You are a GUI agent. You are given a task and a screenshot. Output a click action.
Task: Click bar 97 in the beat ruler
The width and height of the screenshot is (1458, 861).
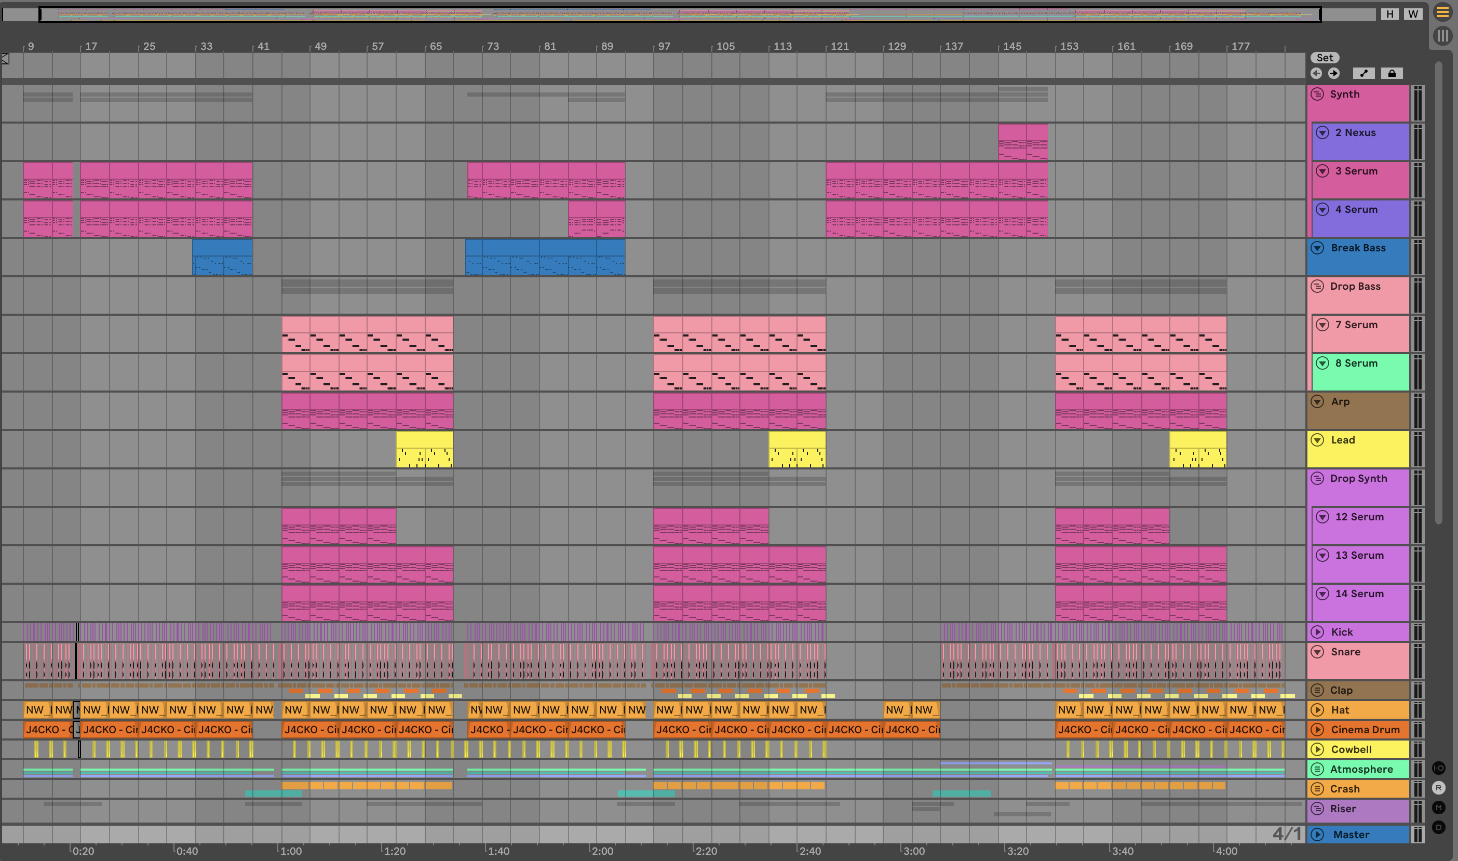664,46
